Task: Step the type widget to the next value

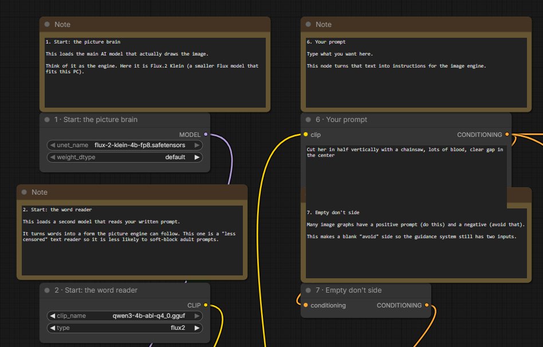Action: pos(196,328)
